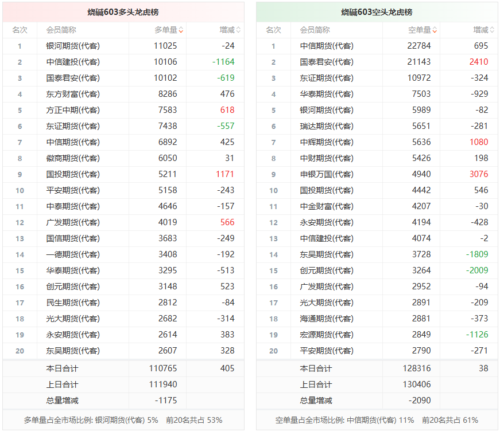Select 徽商期货(代客) row
Image resolution: width=500 pixels, height=432 pixels.
pyautogui.click(x=123, y=158)
